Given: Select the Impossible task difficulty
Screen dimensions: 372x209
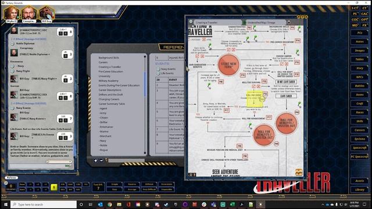Looking at the screenshot, I should pos(167,189).
